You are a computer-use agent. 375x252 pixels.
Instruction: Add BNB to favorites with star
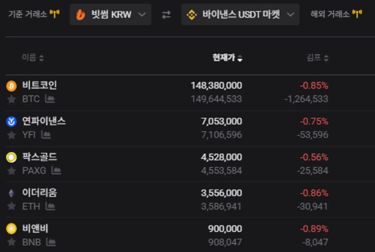[x=11, y=242]
